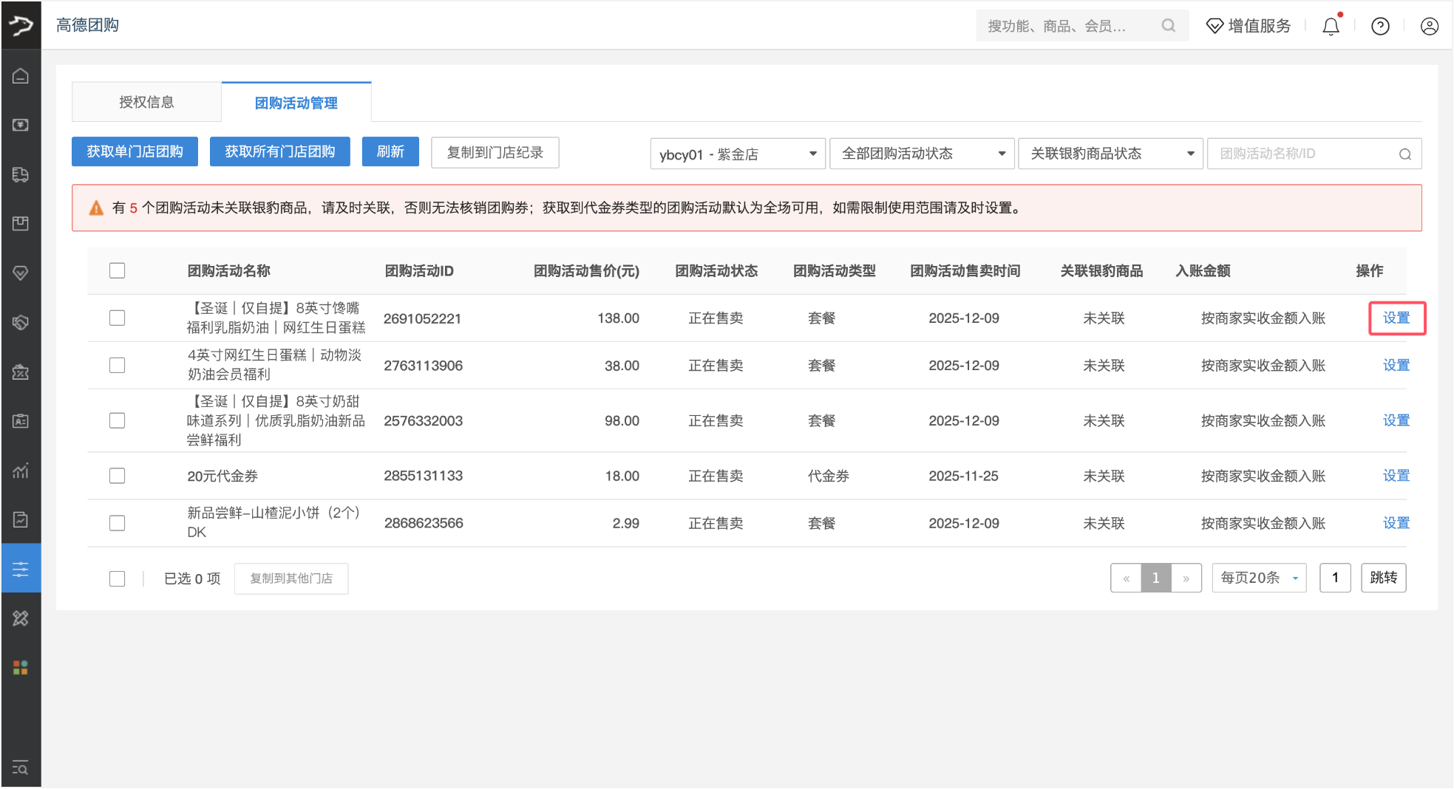
Task: Expand the ybcy01 - 紫金店 store dropdown
Action: (x=737, y=154)
